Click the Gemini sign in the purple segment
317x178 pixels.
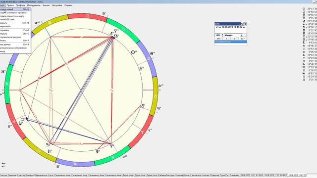pos(149,58)
